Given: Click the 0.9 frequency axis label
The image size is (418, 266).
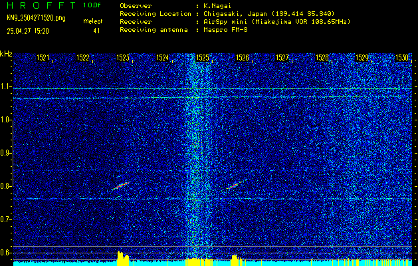Looking at the screenshot, I should point(5,153).
